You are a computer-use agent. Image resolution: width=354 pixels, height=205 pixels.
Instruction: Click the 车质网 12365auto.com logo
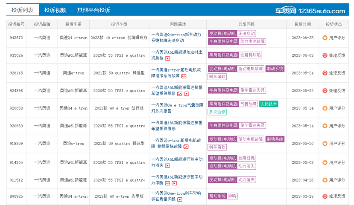pos(310,10)
